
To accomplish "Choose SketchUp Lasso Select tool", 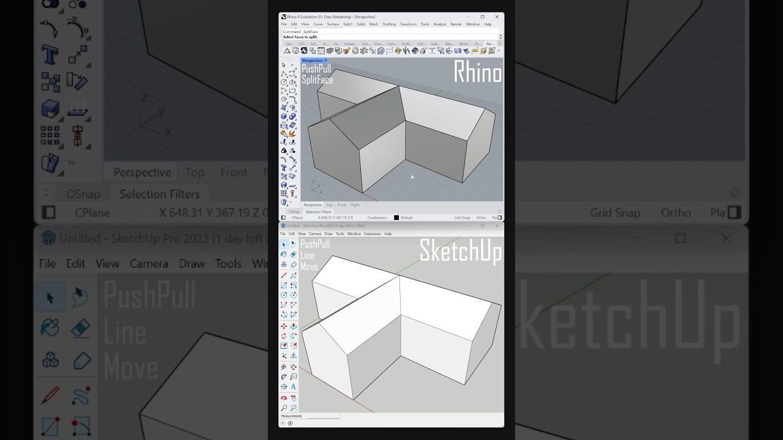I will pos(294,243).
